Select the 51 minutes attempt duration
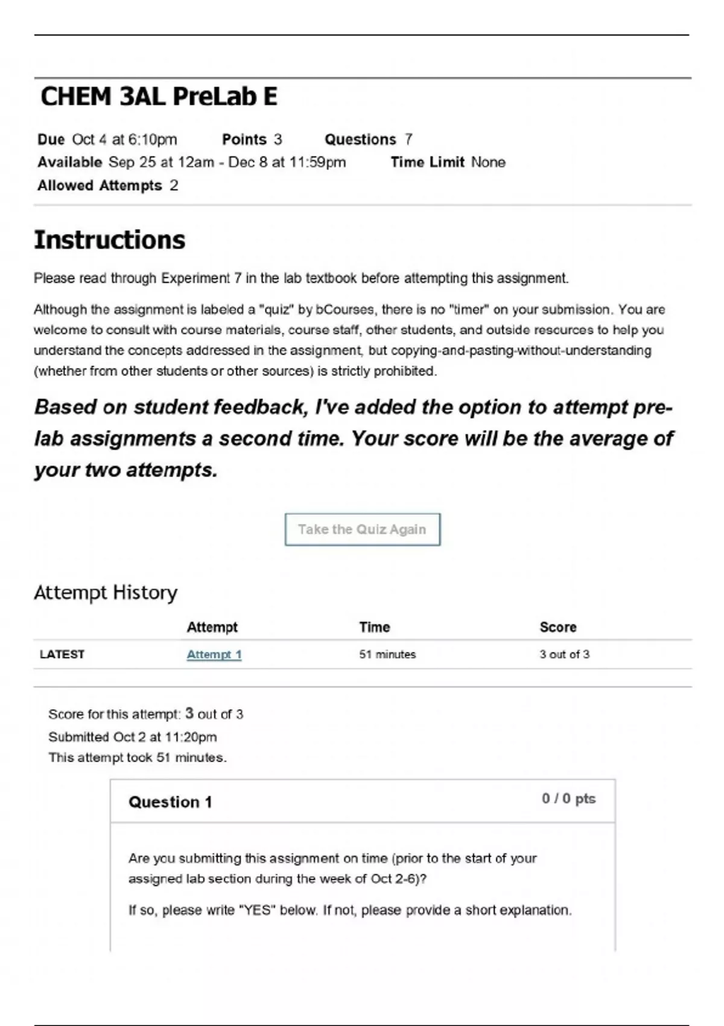Screen dimensions: 724x1026 pos(387,654)
